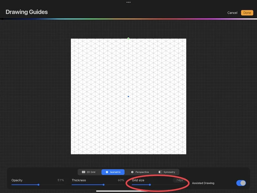This screenshot has width=257, height=193.
Task: Click the Symmetry split icon
Action: 160,172
